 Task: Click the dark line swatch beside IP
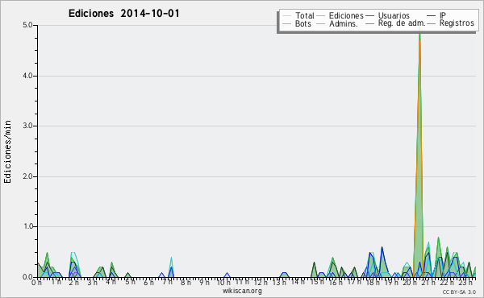432,16
